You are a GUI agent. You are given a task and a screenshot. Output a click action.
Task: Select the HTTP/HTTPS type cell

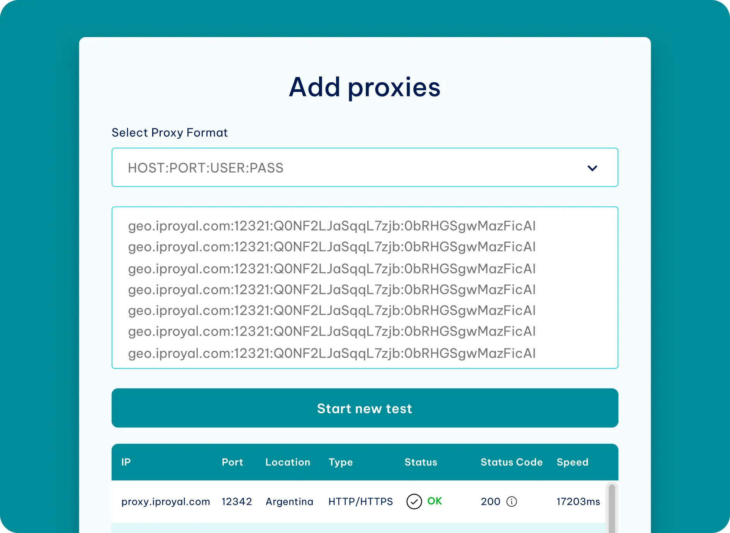(360, 501)
